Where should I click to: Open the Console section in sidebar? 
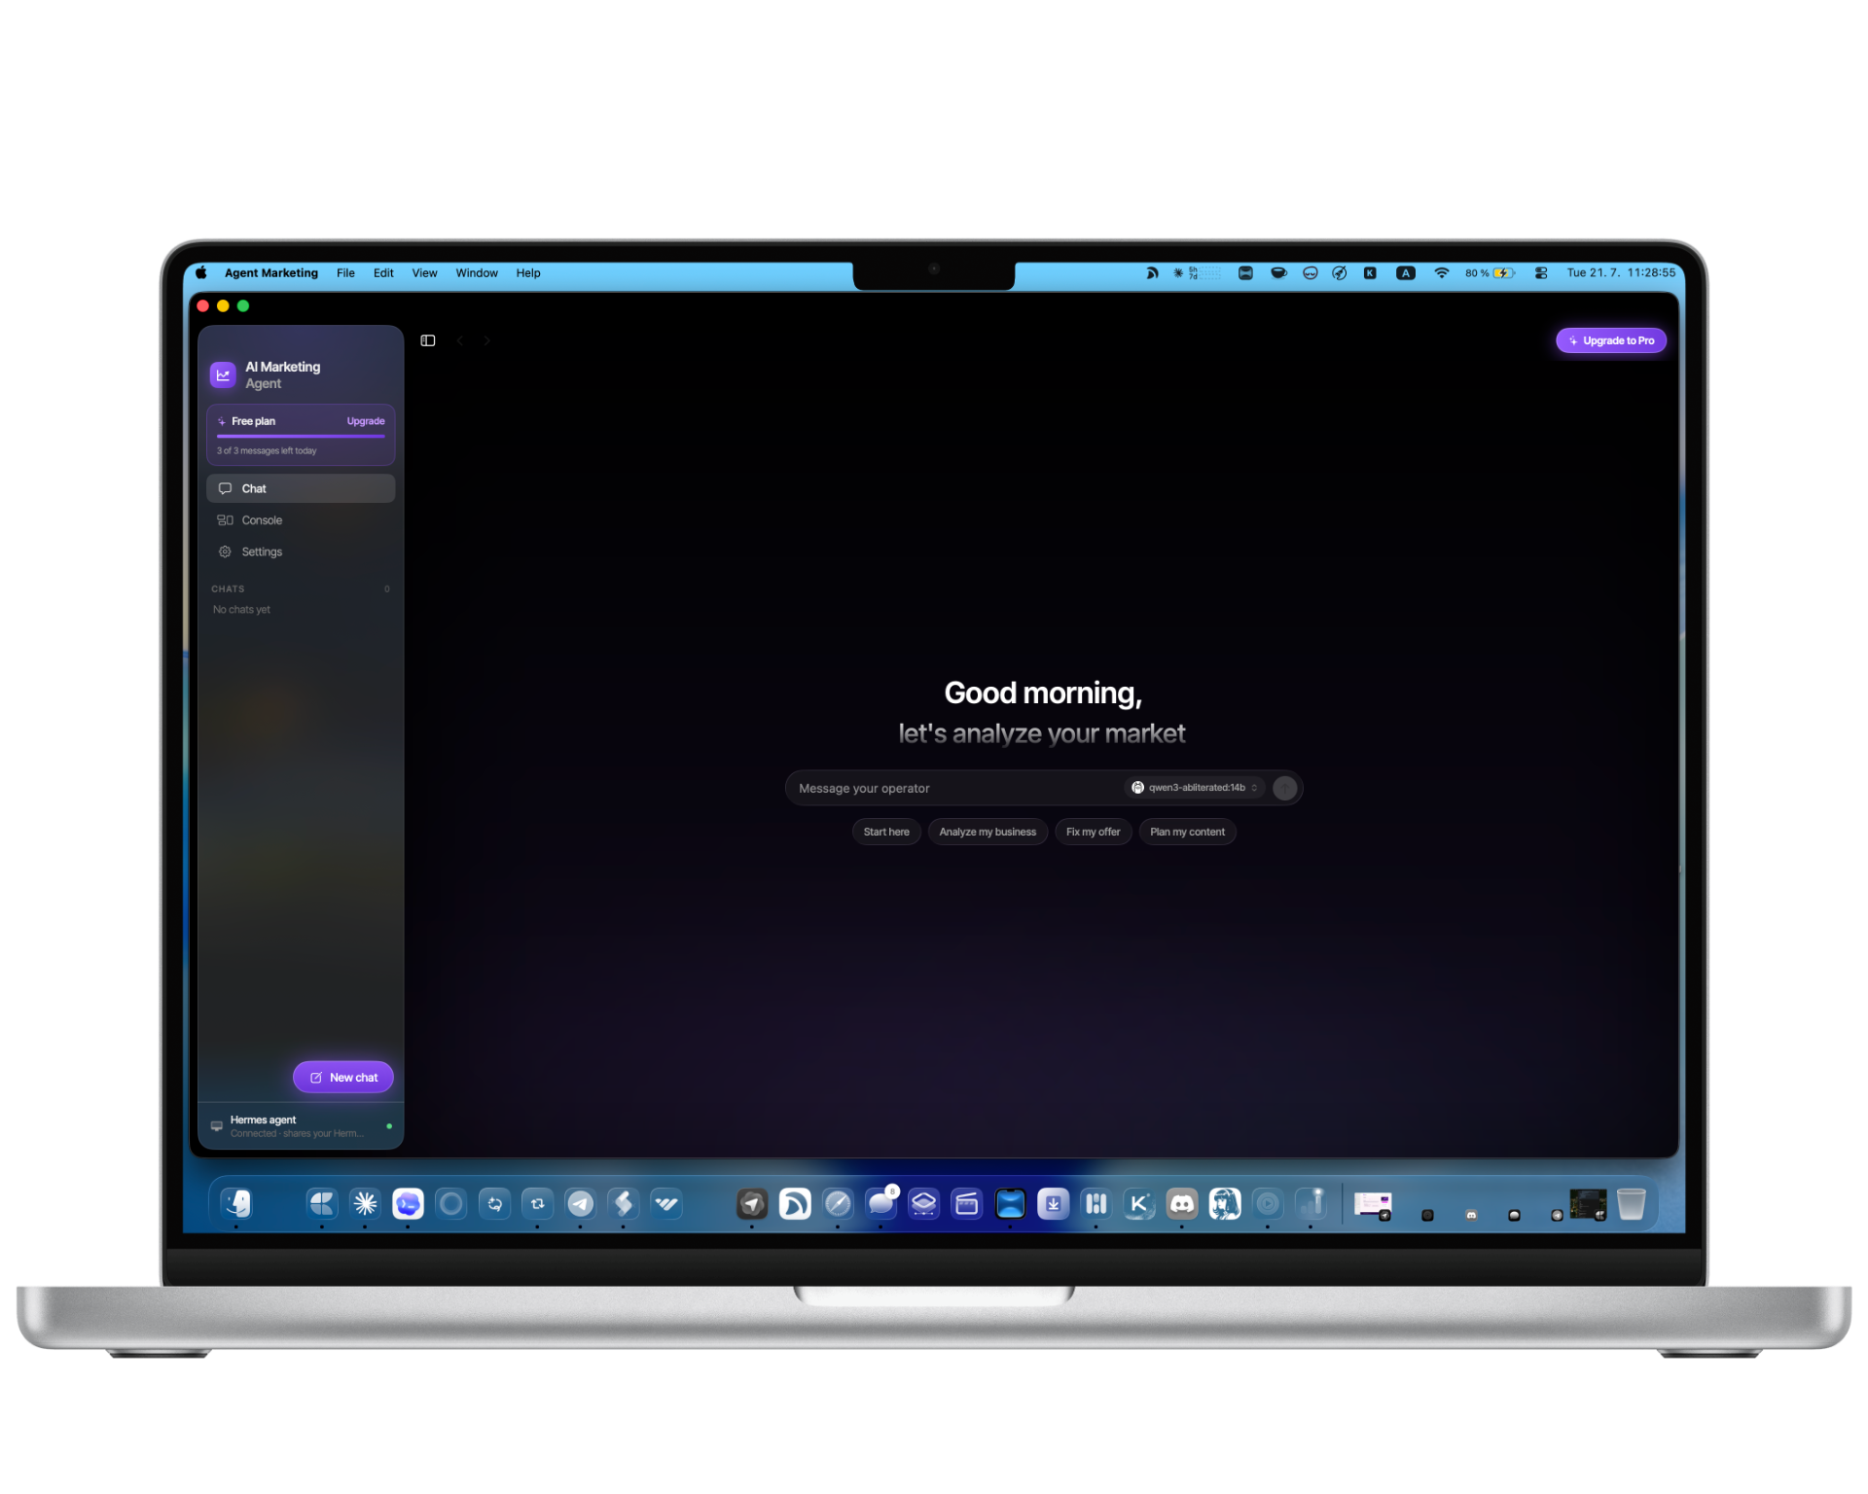coord(301,520)
